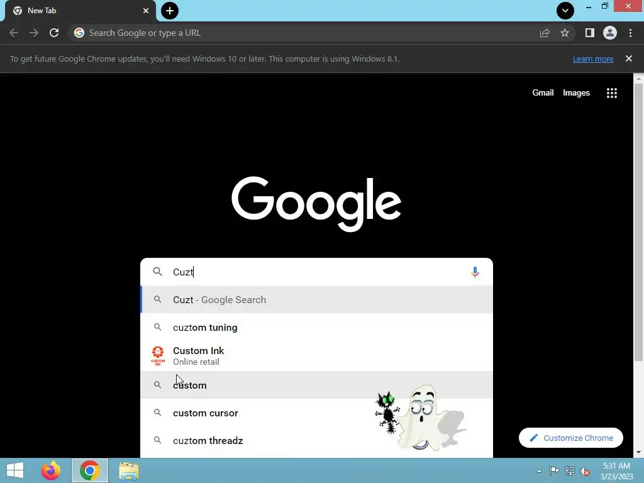Click the muted volume tray icon
Viewport: 644px width, 483px height.
point(585,471)
